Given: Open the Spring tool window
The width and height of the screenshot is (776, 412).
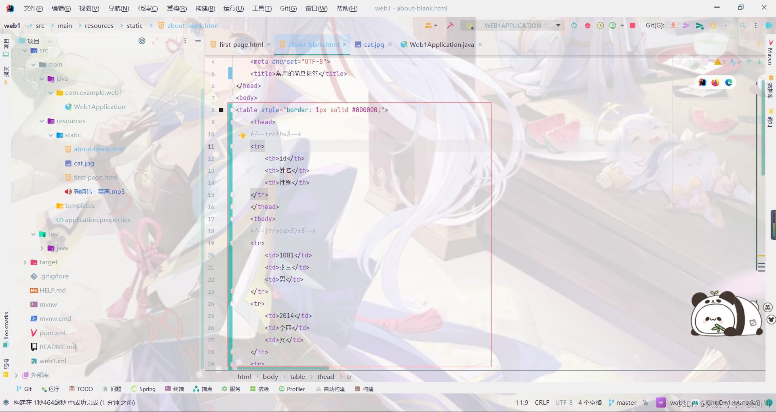Looking at the screenshot, I should [143, 389].
